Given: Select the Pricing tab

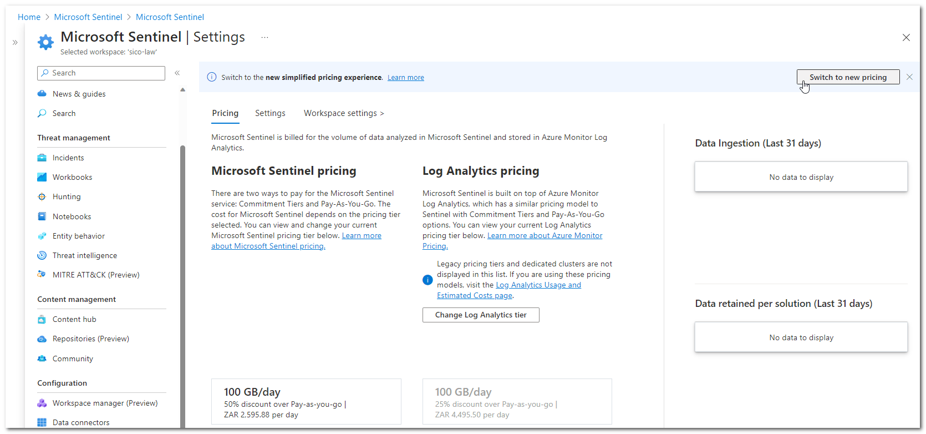Looking at the screenshot, I should pyautogui.click(x=225, y=113).
